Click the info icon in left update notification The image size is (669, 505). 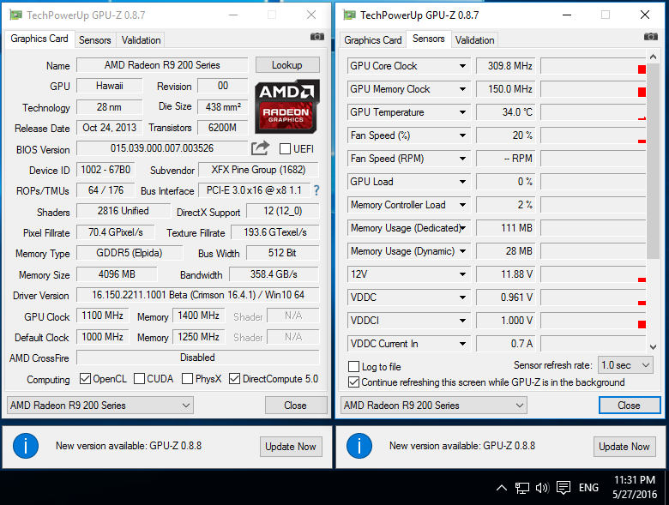coord(26,446)
